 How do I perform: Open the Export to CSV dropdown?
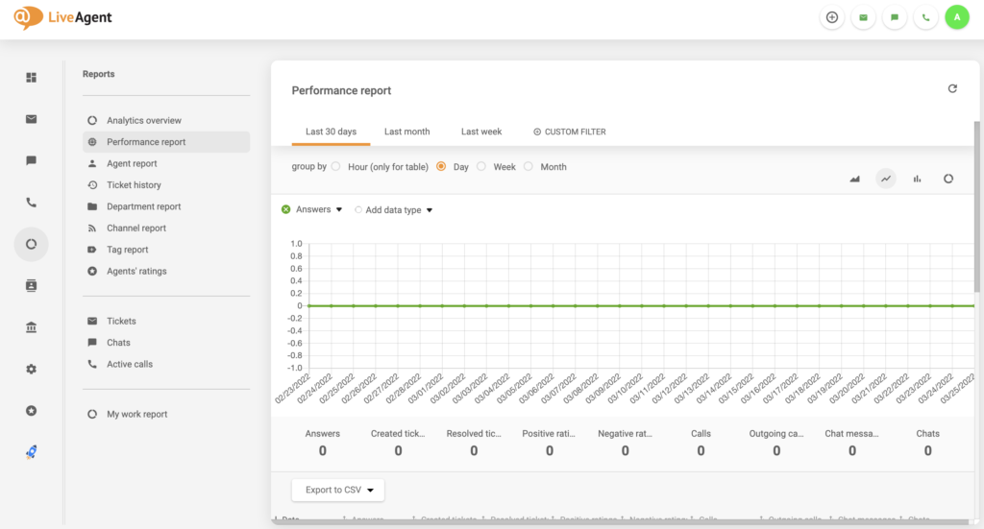coord(337,490)
